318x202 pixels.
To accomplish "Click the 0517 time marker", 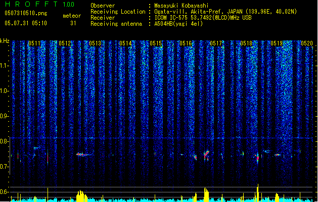I will pos(216,43).
